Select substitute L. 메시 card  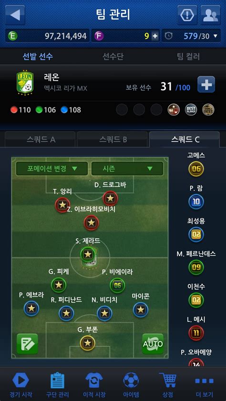point(196,329)
